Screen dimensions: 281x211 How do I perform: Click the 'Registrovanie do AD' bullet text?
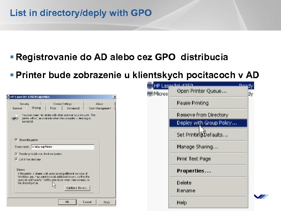tap(122, 57)
